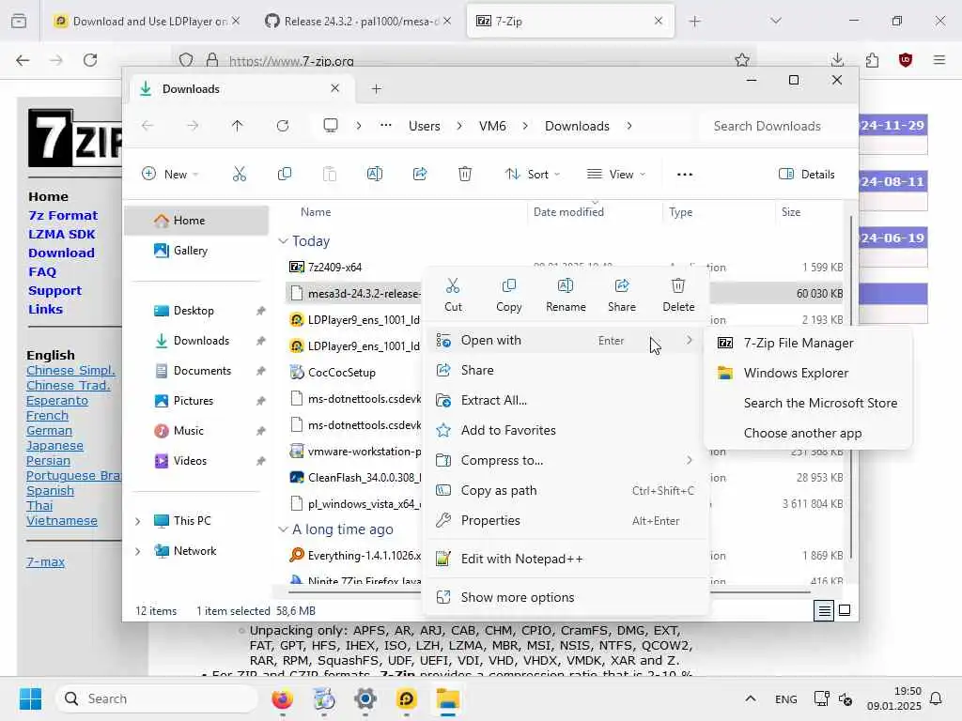Collapse the Today group
The width and height of the screenshot is (962, 721).
click(283, 241)
